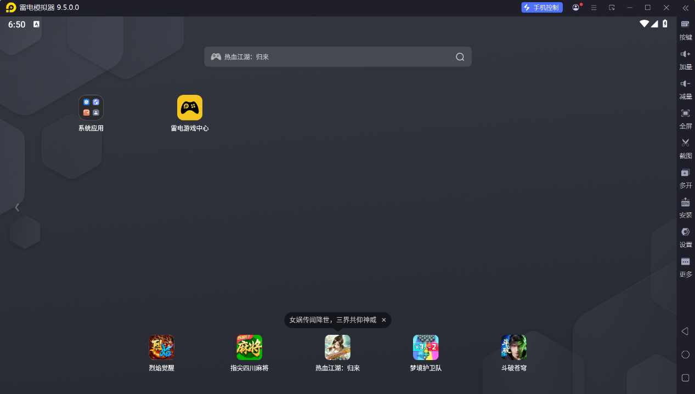Open emulator 设置 settings
This screenshot has width=695, height=394.
686,237
